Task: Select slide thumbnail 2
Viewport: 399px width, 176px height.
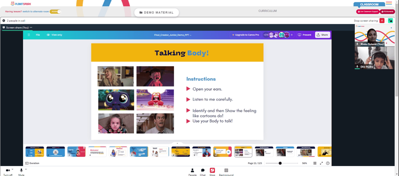Action: coord(55,152)
